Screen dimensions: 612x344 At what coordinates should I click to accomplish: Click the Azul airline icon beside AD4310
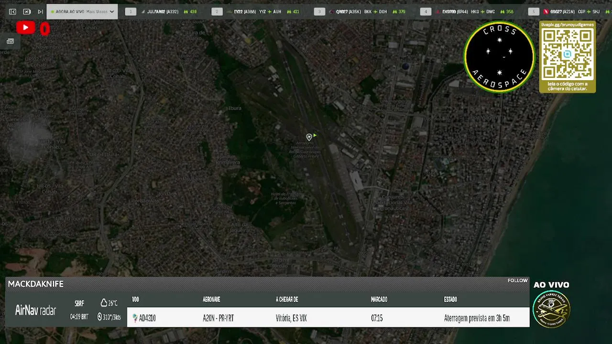[x=135, y=318]
